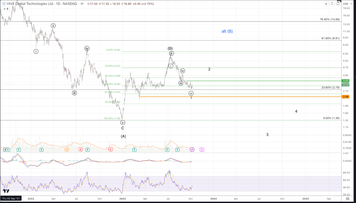Click the gray E marker at the far left
This screenshot has width=356, height=203.
click(x=5, y=150)
